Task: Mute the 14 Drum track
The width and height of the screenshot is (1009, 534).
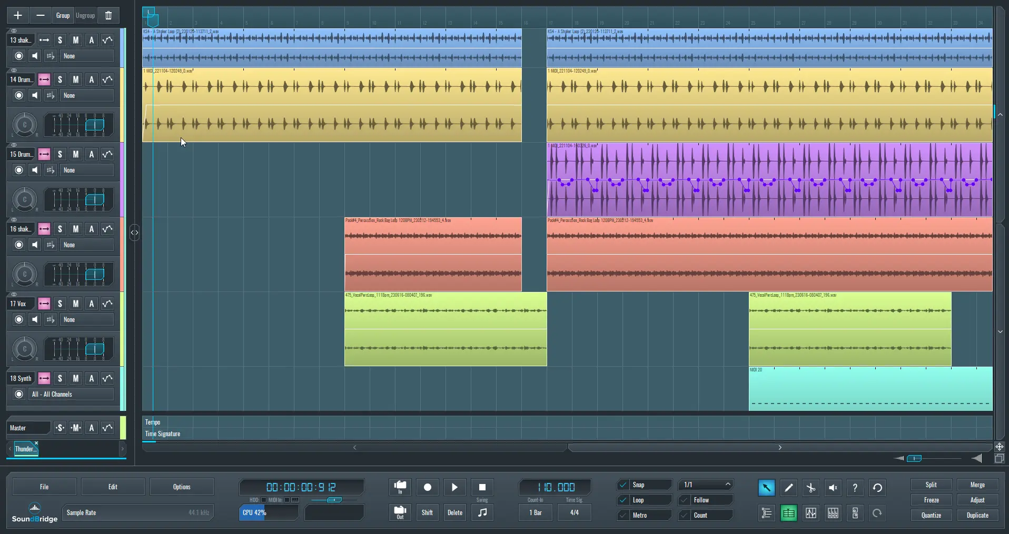Action: [76, 79]
